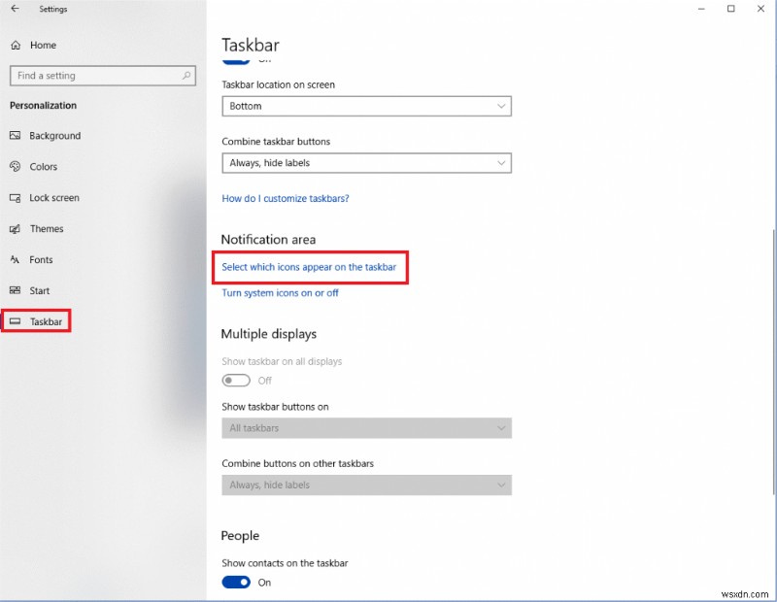Screen dimensions: 777x602
Task: Toggle Show taskbar on all displays
Action: pyautogui.click(x=235, y=381)
